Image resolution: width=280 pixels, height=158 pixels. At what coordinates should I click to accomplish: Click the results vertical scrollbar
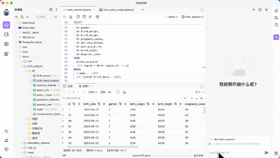click(204, 110)
